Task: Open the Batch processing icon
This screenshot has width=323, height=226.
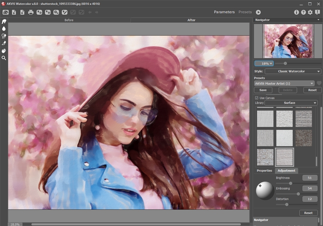Action: [x=56, y=12]
